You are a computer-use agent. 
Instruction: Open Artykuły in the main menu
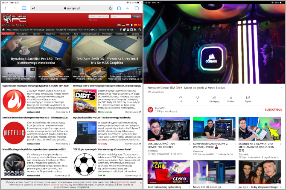pos(24,30)
